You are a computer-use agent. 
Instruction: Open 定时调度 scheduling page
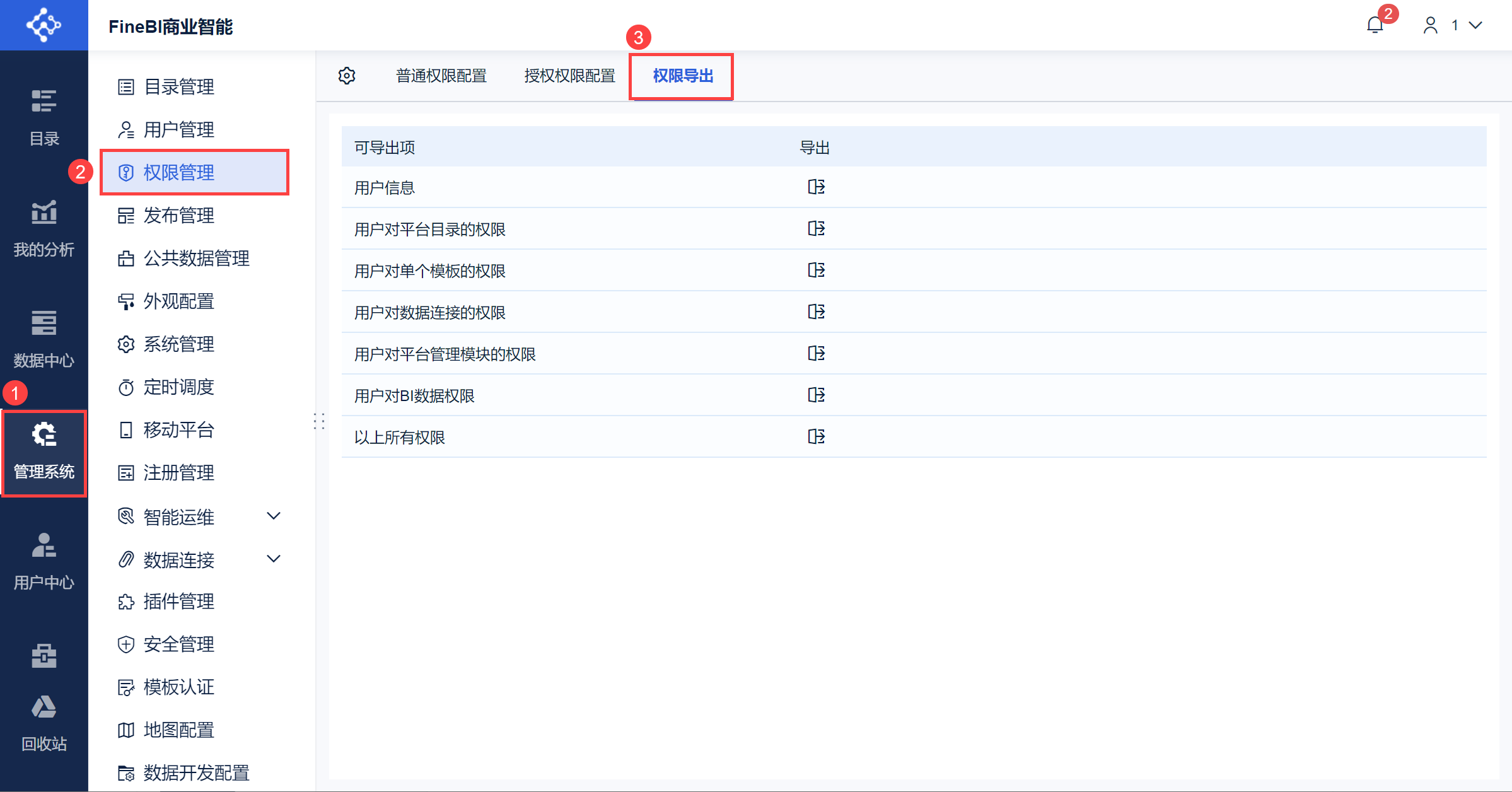178,387
